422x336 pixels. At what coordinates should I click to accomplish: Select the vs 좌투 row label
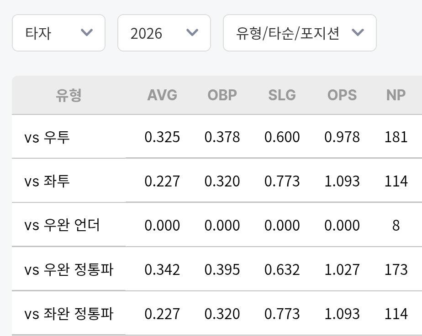pyautogui.click(x=47, y=181)
